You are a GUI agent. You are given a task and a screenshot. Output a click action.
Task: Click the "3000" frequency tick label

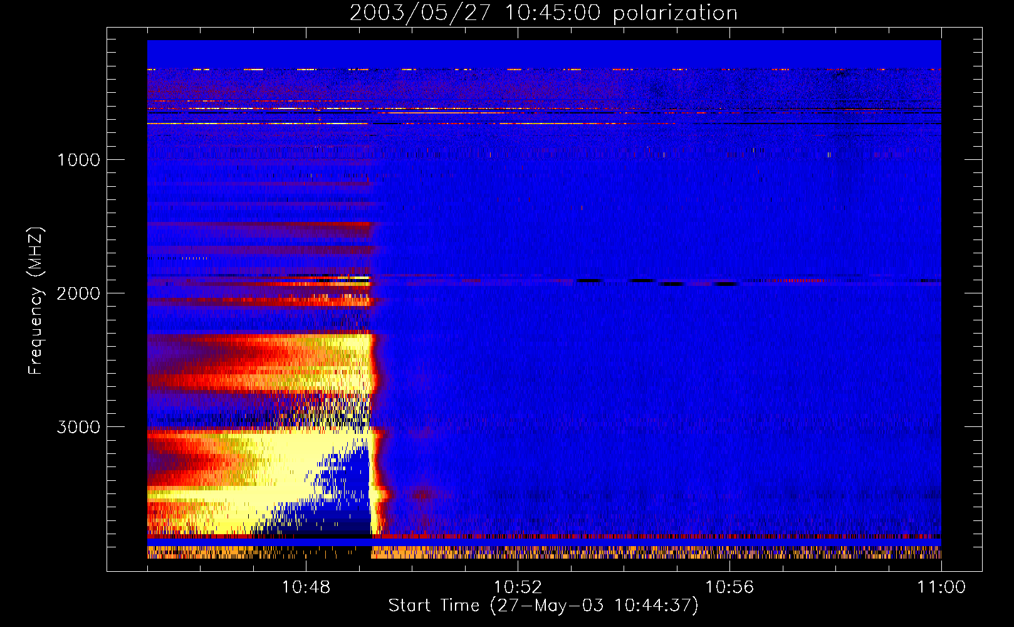coord(78,427)
